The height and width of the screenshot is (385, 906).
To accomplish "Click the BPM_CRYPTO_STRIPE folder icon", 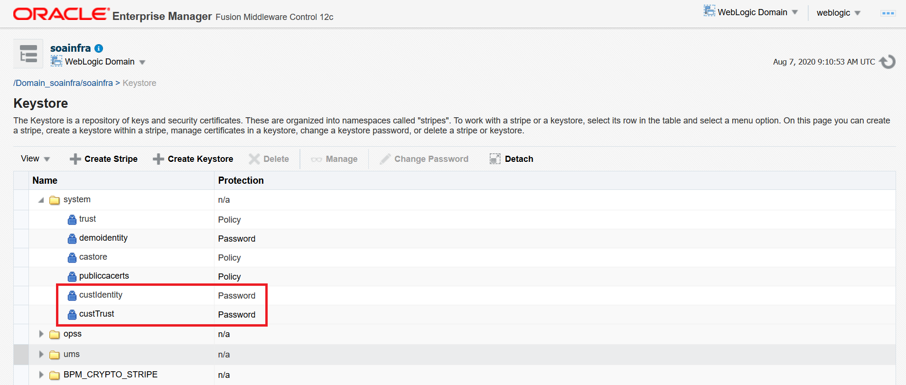I will [55, 376].
